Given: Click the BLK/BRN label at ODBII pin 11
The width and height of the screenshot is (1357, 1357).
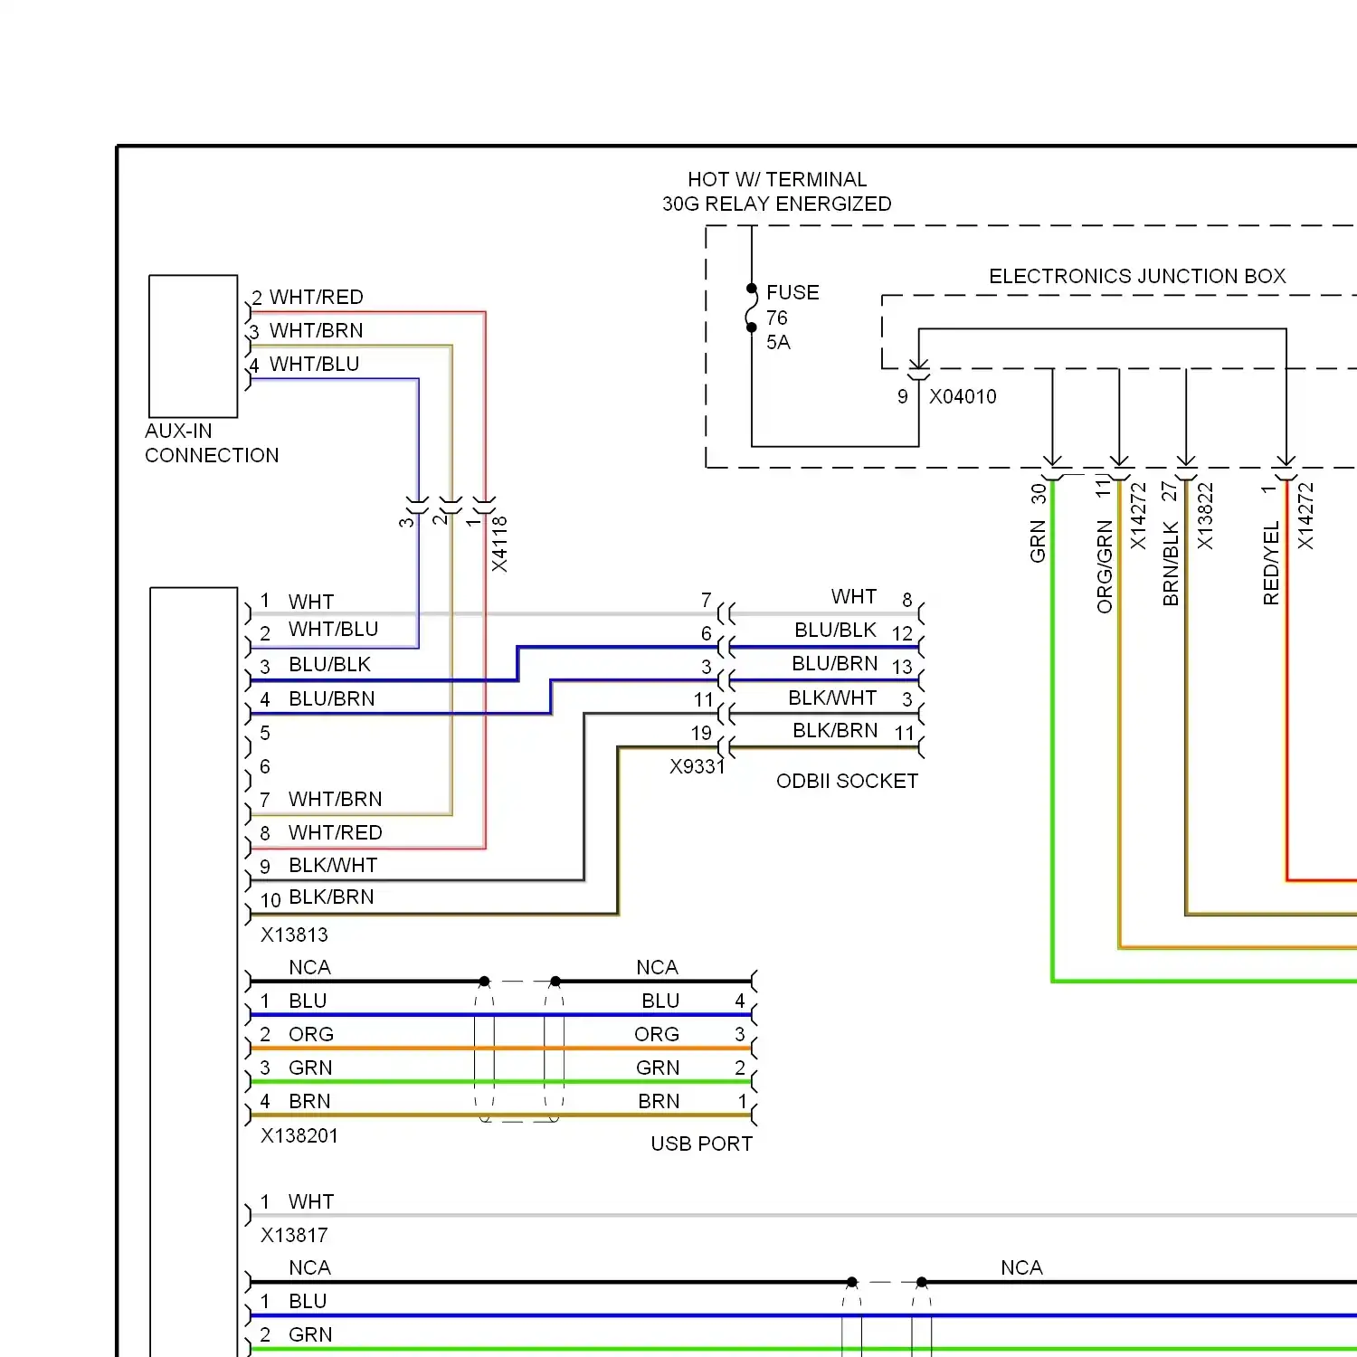Looking at the screenshot, I should [835, 730].
